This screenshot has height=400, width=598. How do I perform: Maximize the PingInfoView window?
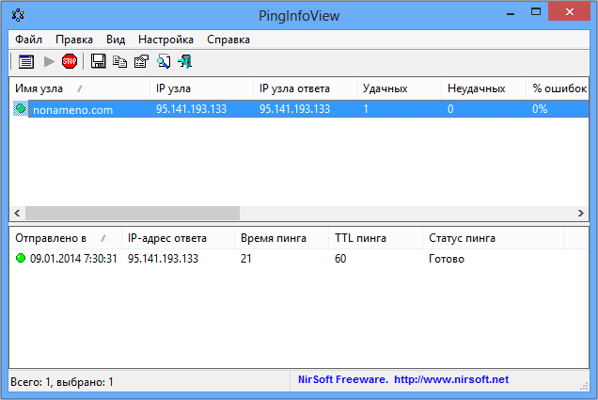click(x=536, y=12)
